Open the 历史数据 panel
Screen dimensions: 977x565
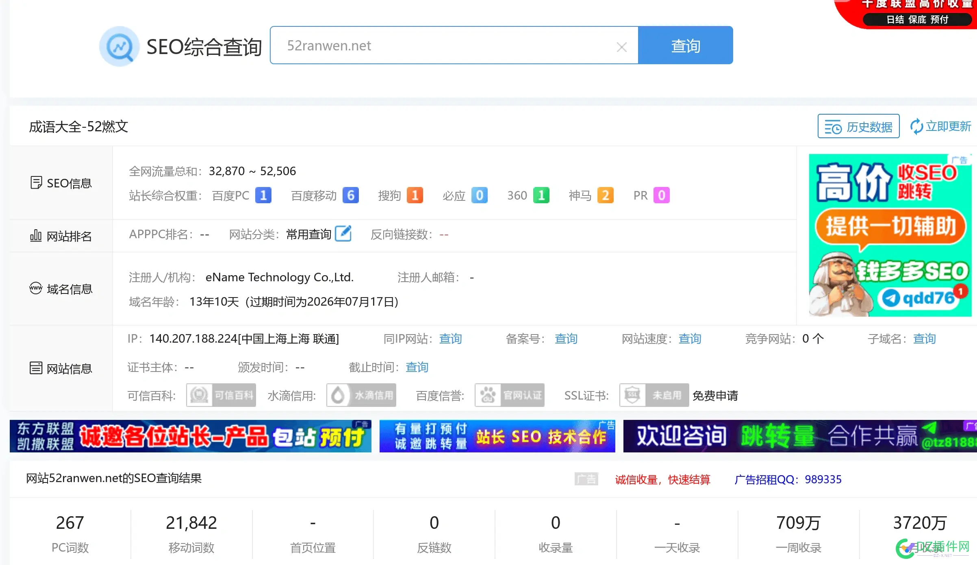click(x=858, y=126)
